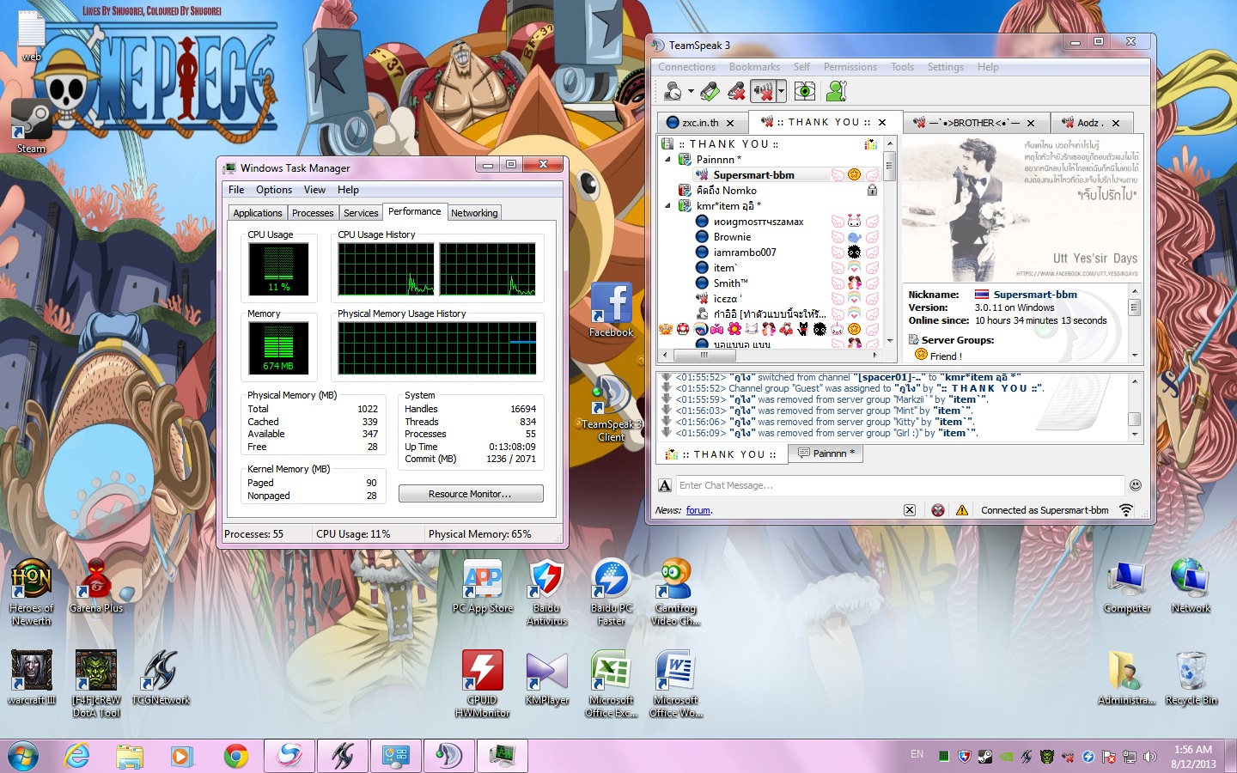Click the Garena Plus desktop icon
This screenshot has width=1237, height=773.
[96, 586]
